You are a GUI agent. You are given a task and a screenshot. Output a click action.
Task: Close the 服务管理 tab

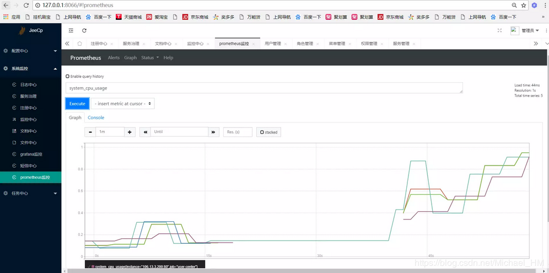pos(414,44)
